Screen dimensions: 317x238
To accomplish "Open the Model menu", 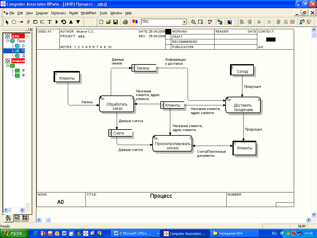I will coord(73,13).
